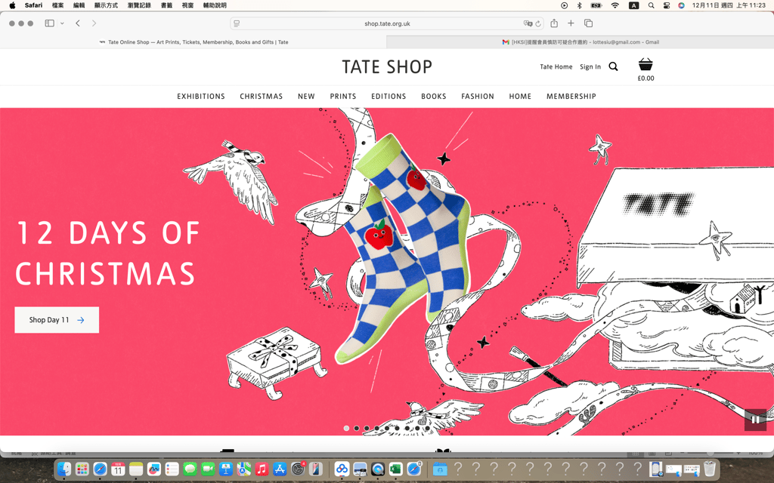The height and width of the screenshot is (483, 774).
Task: Open Microsoft Excel from the Dock
Action: [395, 469]
